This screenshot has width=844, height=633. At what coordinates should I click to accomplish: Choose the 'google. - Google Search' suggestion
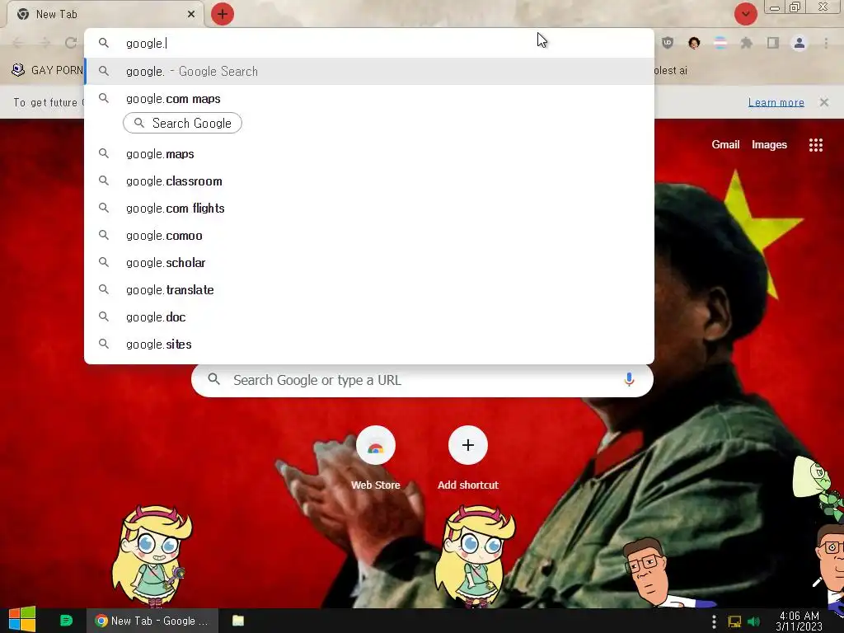369,71
